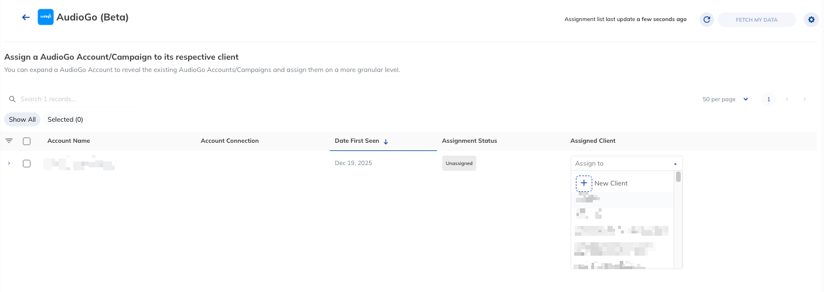Go to the previous page arrow
Image resolution: width=826 pixels, height=292 pixels.
(x=787, y=99)
